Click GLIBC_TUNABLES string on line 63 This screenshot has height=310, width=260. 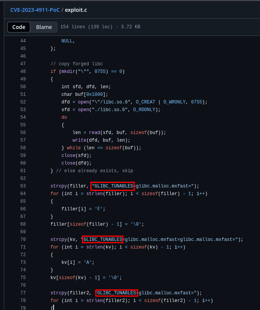pyautogui.click(x=113, y=186)
